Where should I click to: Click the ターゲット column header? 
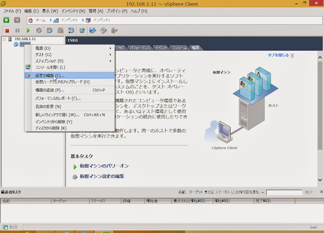[70, 201]
